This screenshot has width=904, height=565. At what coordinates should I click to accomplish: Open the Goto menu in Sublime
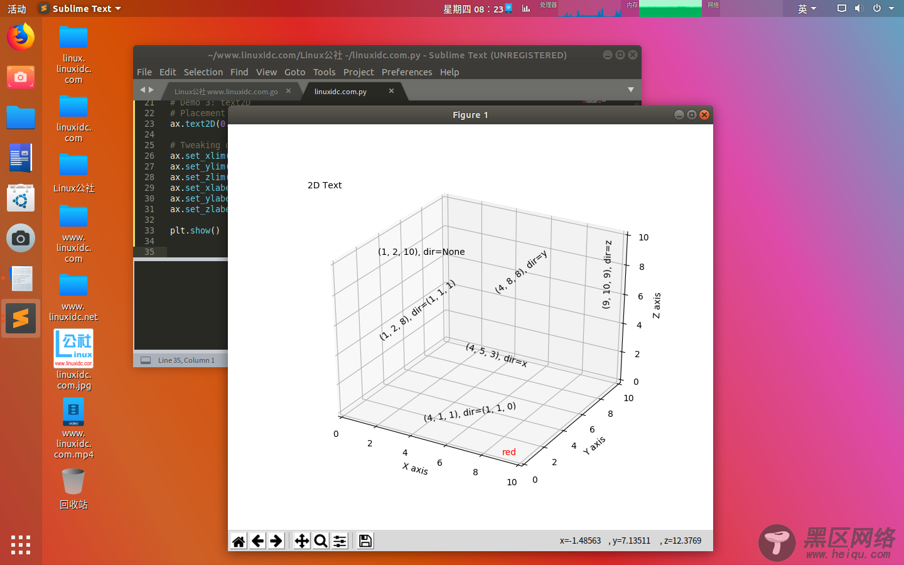click(x=294, y=72)
